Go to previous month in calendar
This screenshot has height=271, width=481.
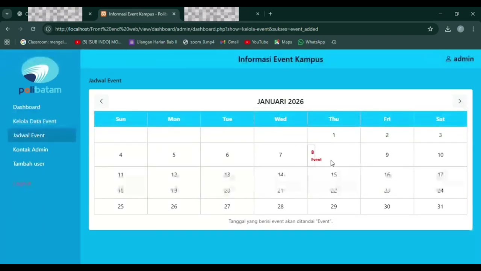(x=101, y=101)
